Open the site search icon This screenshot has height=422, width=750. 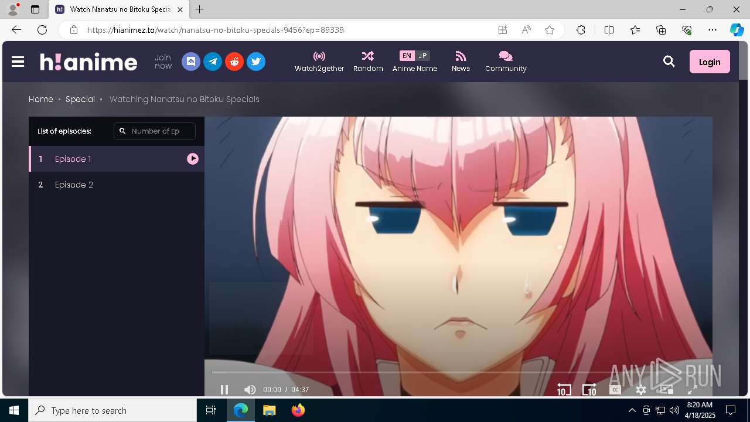tap(669, 62)
